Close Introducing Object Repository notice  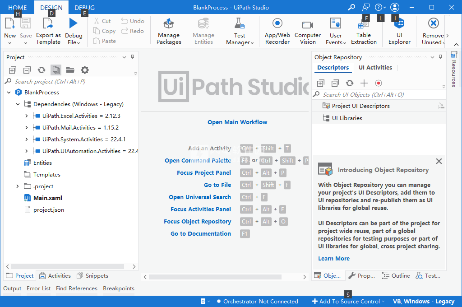pos(439,161)
